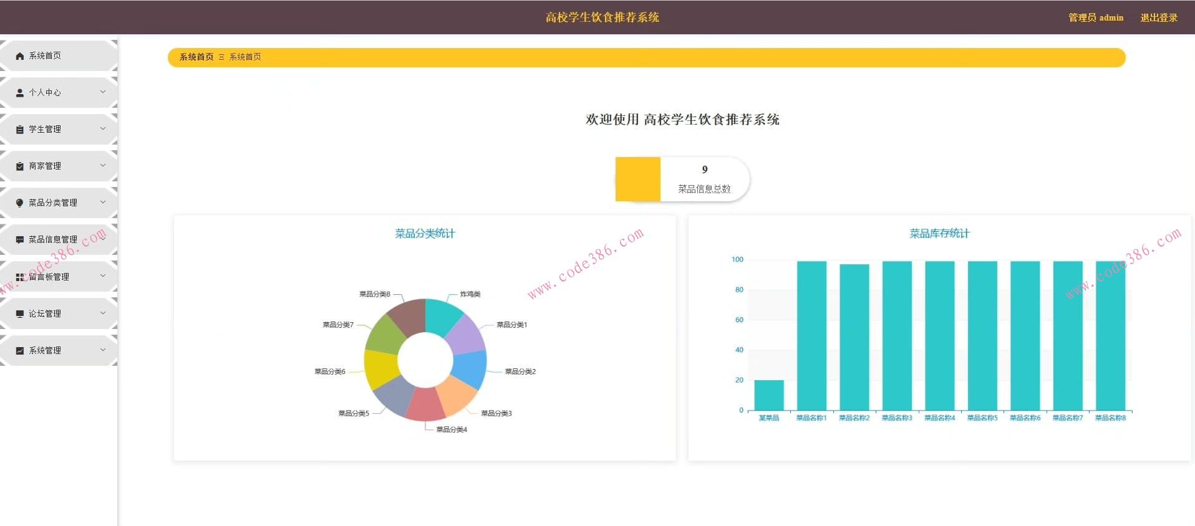Screen dimensions: 1195x526
Task: Click the user icon for 个人中心
Action: click(x=20, y=93)
